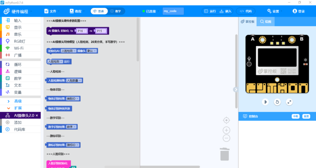Click the my_code filename field

pos(173,11)
